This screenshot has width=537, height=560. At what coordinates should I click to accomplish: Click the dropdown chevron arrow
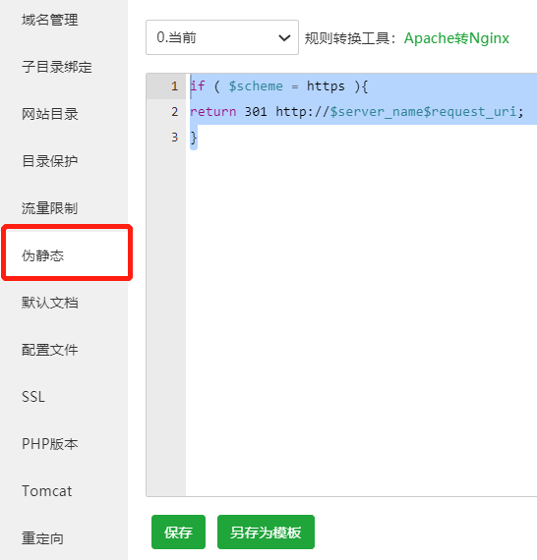tap(284, 38)
